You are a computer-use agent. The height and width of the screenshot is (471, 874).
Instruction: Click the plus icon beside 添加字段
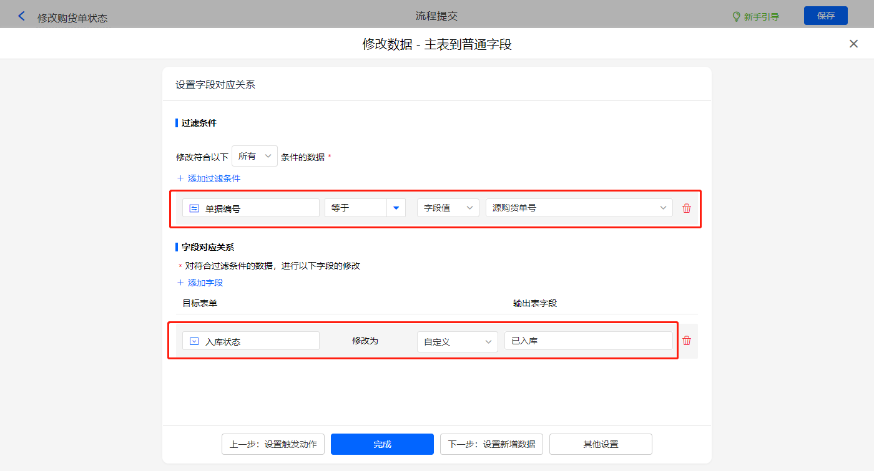click(181, 283)
